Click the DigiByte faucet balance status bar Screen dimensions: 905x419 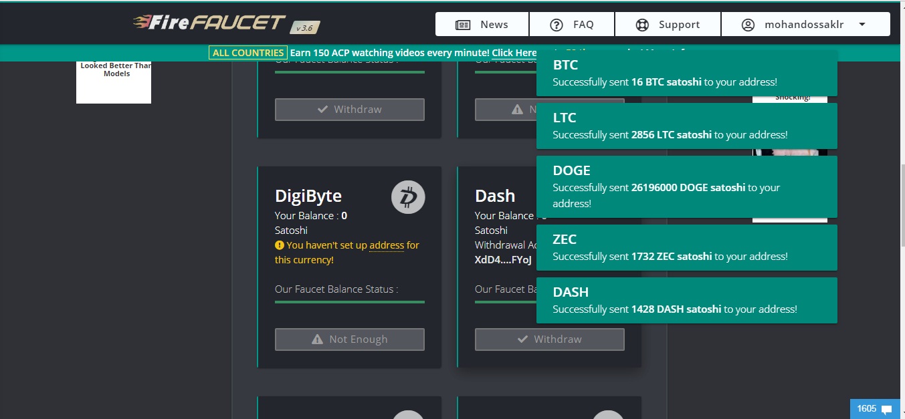350,302
